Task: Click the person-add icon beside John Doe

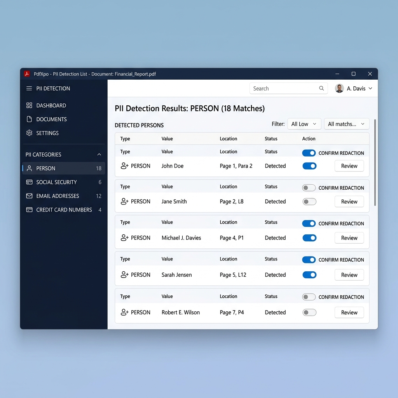Action: tap(125, 166)
